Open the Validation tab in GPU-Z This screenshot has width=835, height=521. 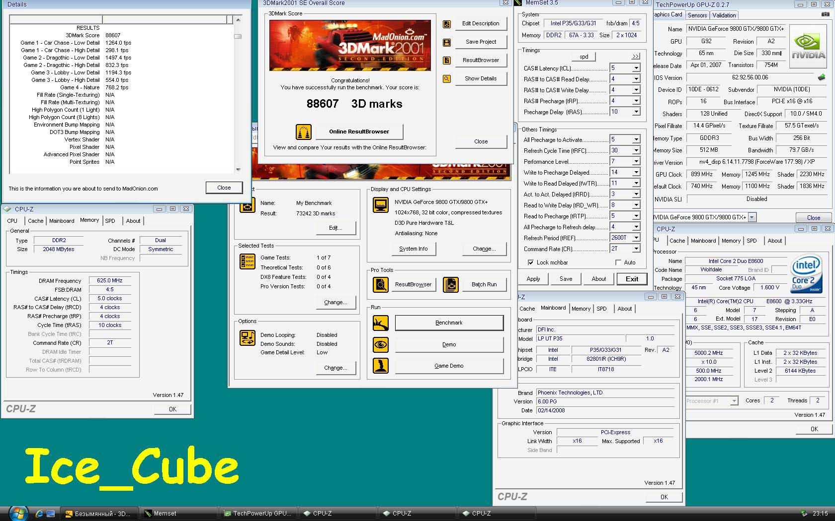click(x=724, y=15)
